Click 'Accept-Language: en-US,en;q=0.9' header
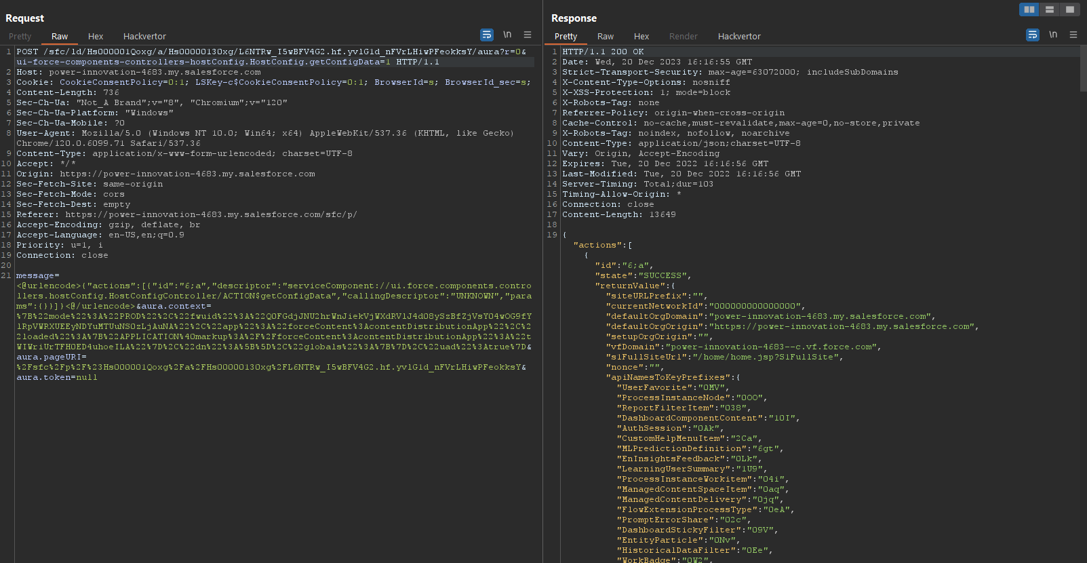Image resolution: width=1087 pixels, height=563 pixels. [x=100, y=235]
